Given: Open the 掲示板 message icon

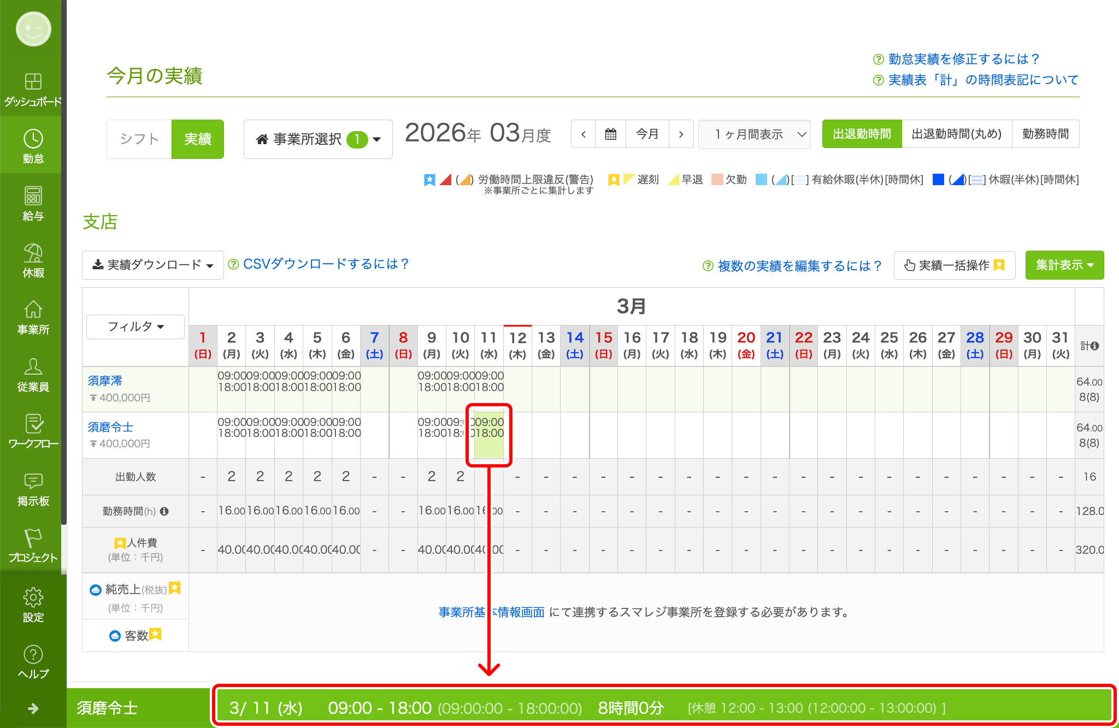Looking at the screenshot, I should [x=33, y=481].
